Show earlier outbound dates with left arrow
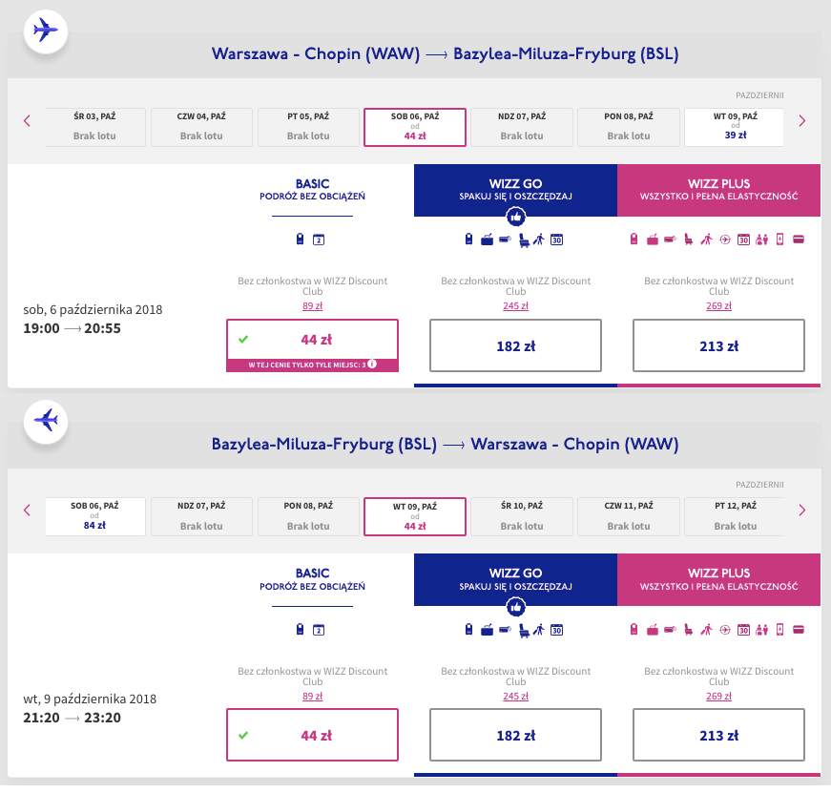831x793 pixels. pos(27,120)
